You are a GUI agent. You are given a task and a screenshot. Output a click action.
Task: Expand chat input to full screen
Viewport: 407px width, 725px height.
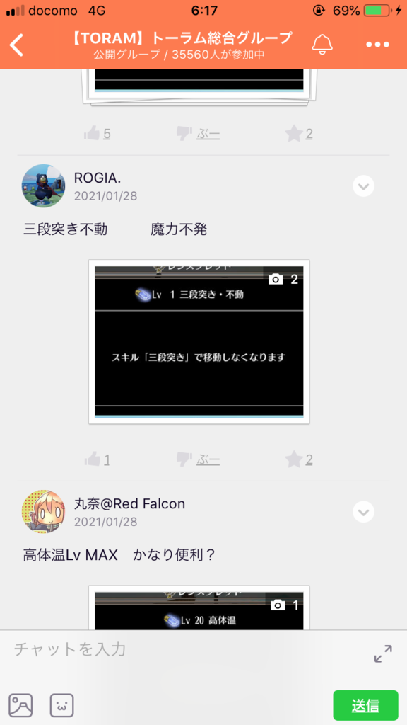pos(383,653)
